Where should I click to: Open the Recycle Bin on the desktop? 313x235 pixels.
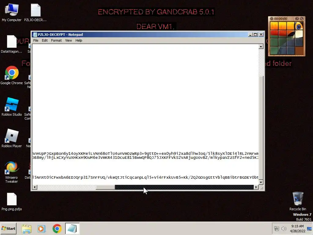[x=298, y=201]
